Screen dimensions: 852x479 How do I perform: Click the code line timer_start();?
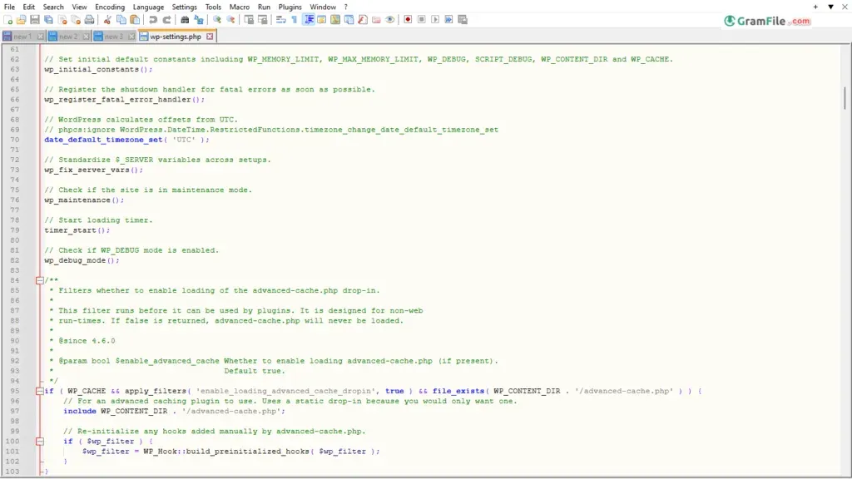click(x=77, y=230)
